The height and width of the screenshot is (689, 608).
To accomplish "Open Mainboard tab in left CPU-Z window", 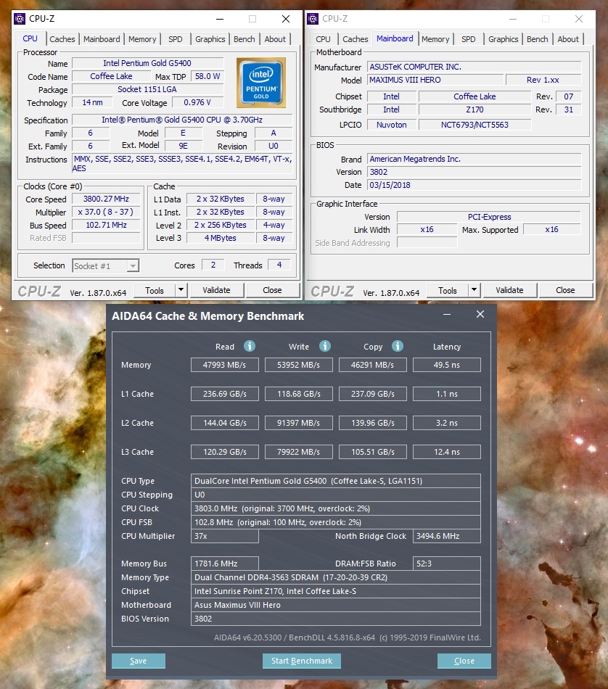I will click(102, 39).
